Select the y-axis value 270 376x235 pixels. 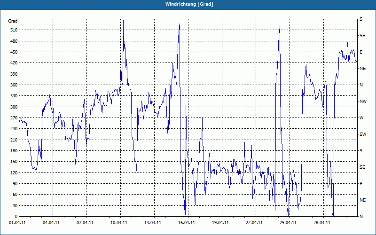[x=15, y=118]
